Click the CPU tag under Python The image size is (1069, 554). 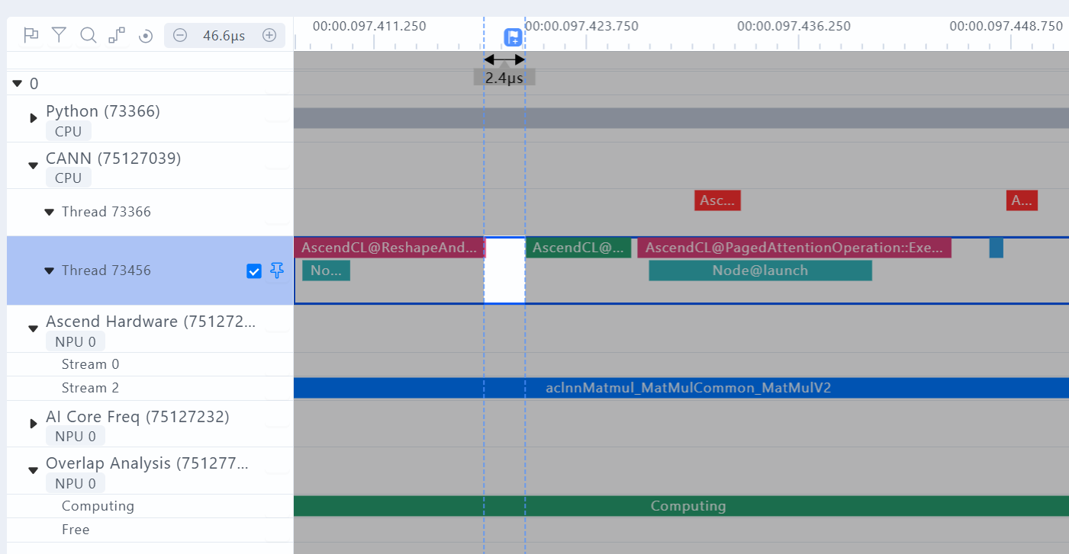point(69,131)
